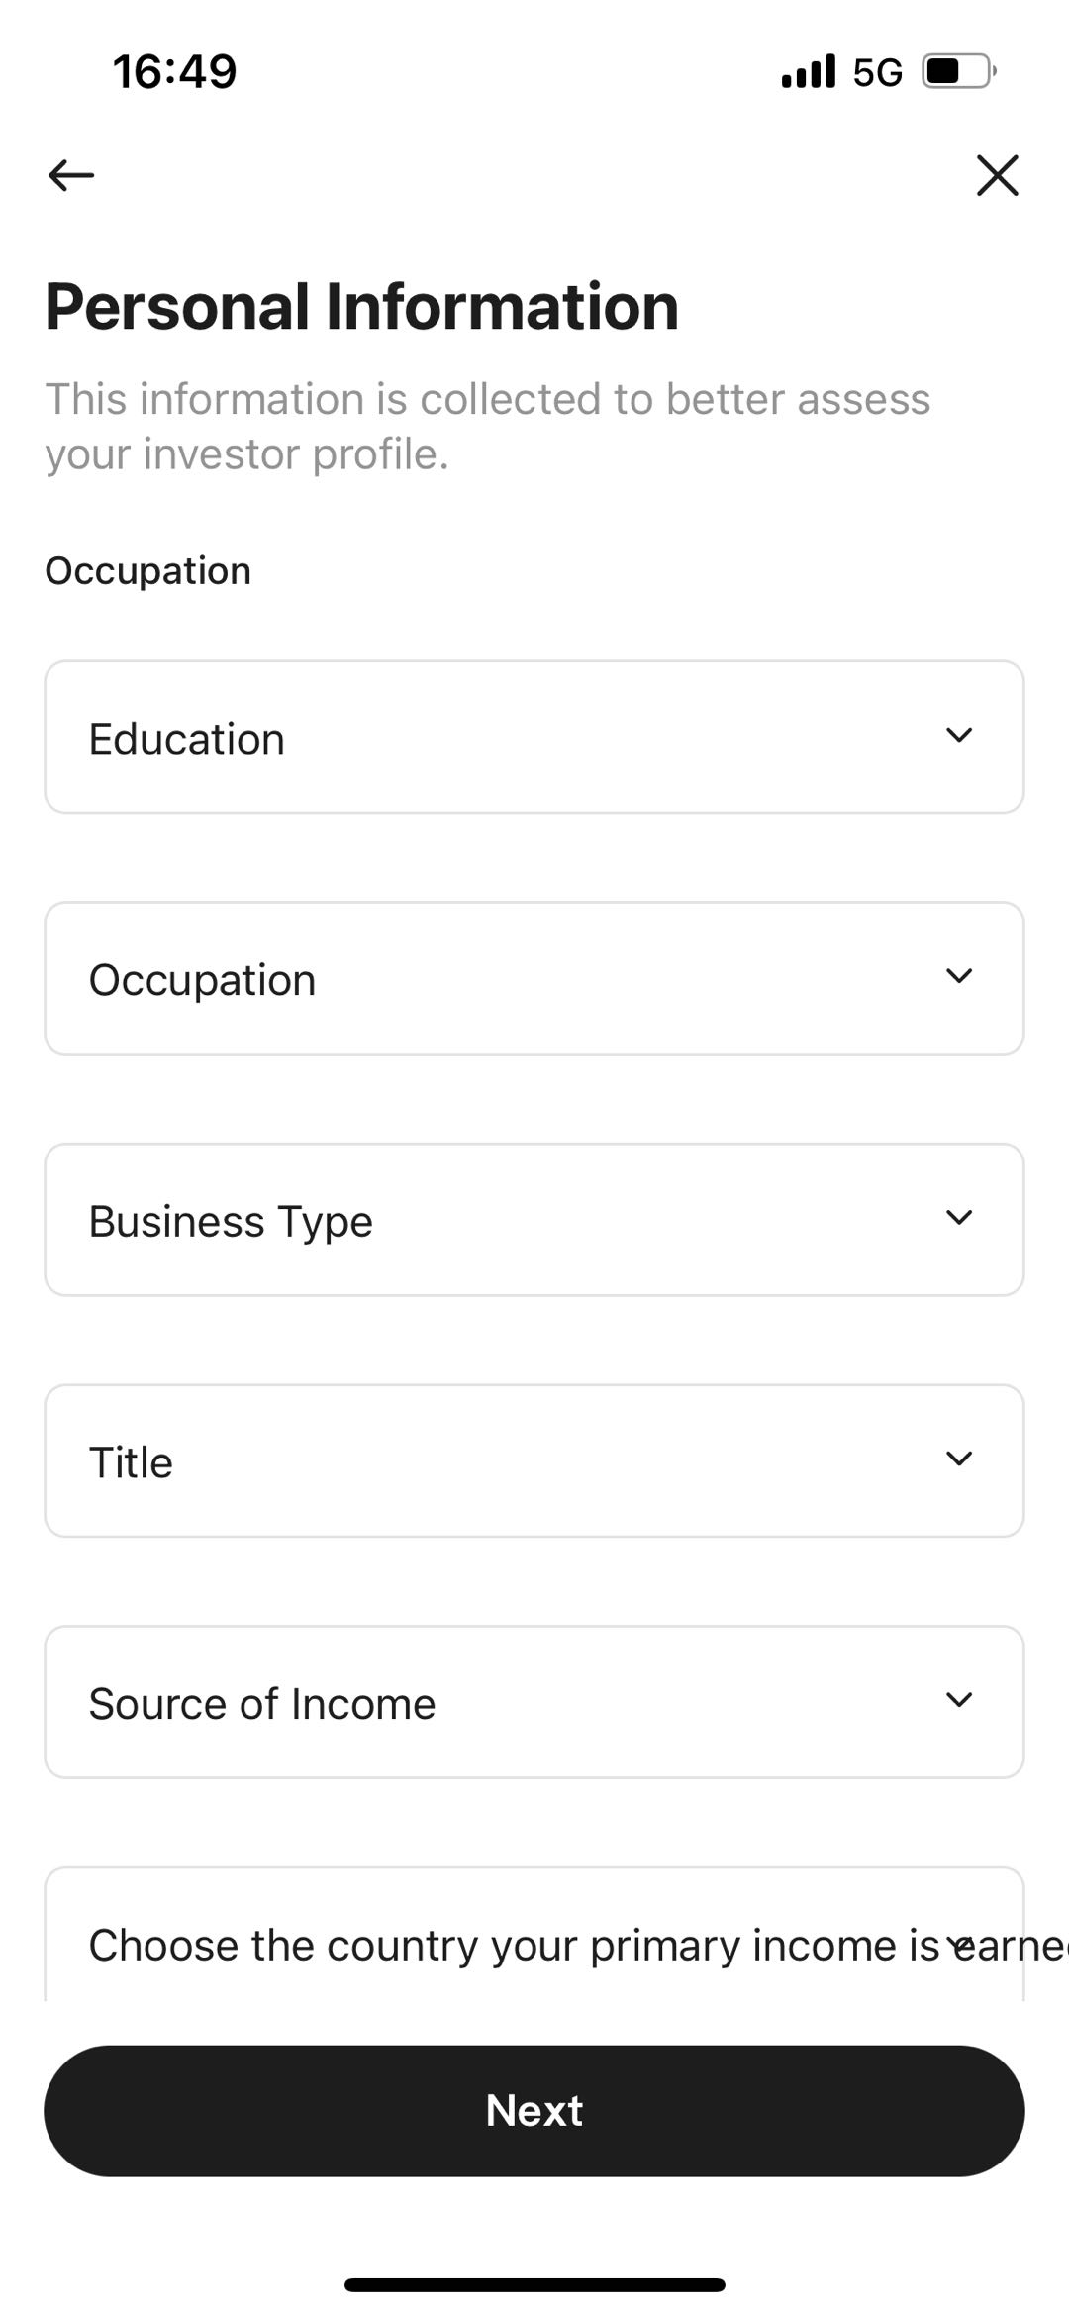Tap the back arrow icon
The width and height of the screenshot is (1069, 2314).
coord(71,176)
